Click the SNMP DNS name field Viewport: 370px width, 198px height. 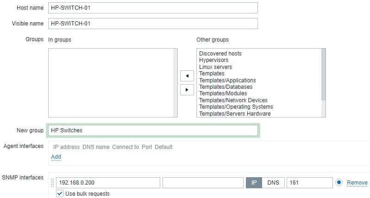203,183
